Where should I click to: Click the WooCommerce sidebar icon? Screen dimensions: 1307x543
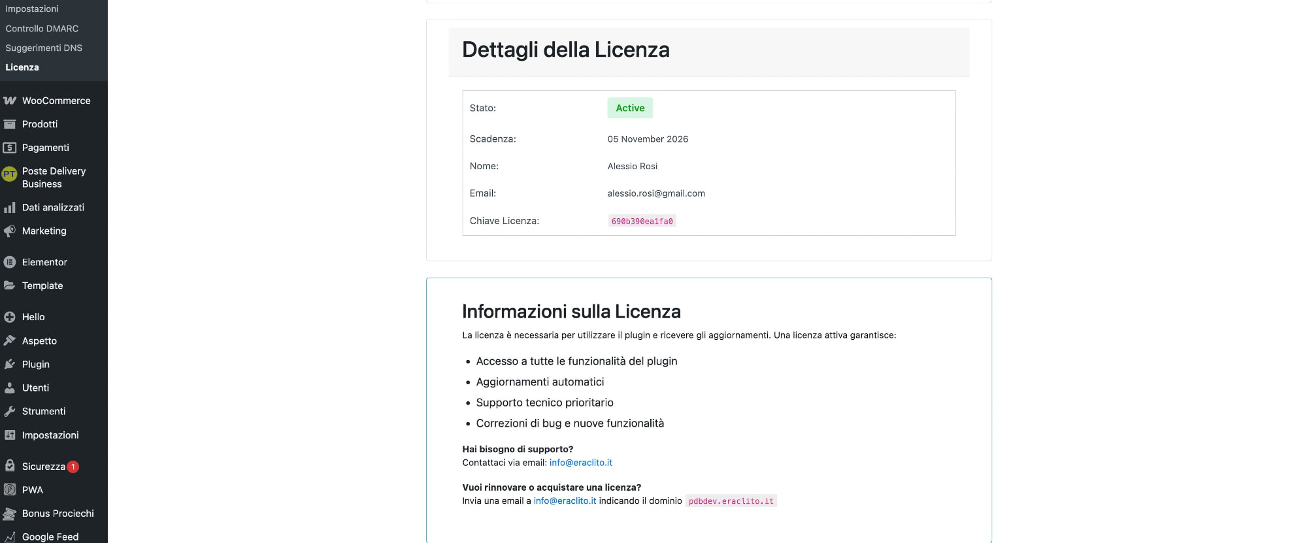pyautogui.click(x=10, y=101)
